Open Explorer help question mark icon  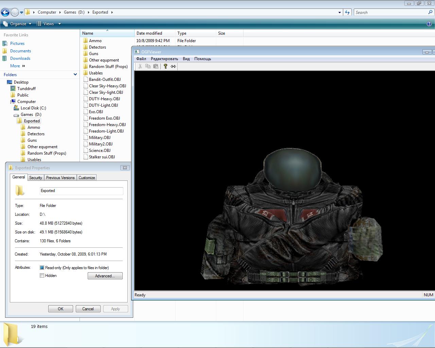tap(429, 24)
